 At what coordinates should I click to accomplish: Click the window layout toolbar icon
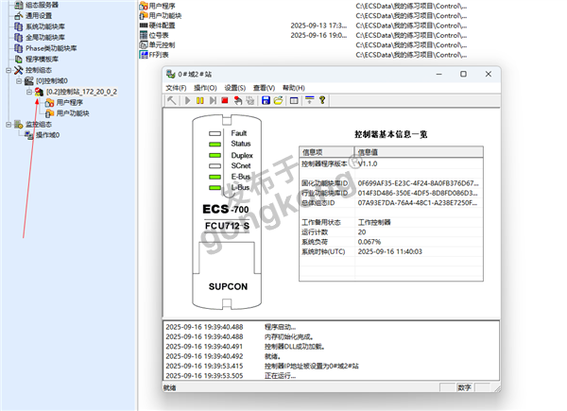tap(294, 100)
